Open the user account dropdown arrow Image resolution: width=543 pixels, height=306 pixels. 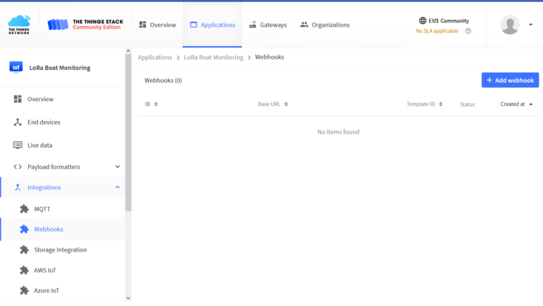pos(530,25)
